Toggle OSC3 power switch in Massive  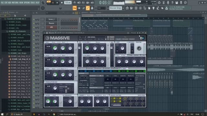coord(45,69)
